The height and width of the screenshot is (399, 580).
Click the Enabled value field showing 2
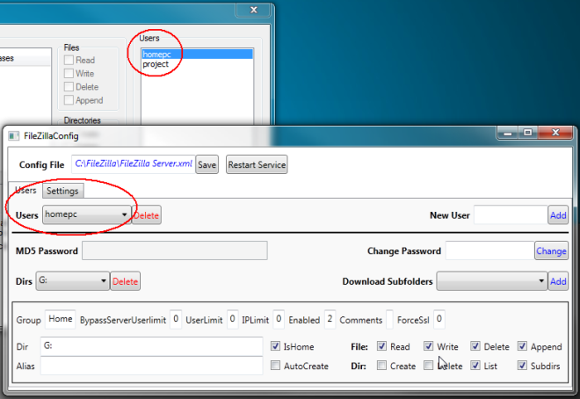(x=330, y=319)
